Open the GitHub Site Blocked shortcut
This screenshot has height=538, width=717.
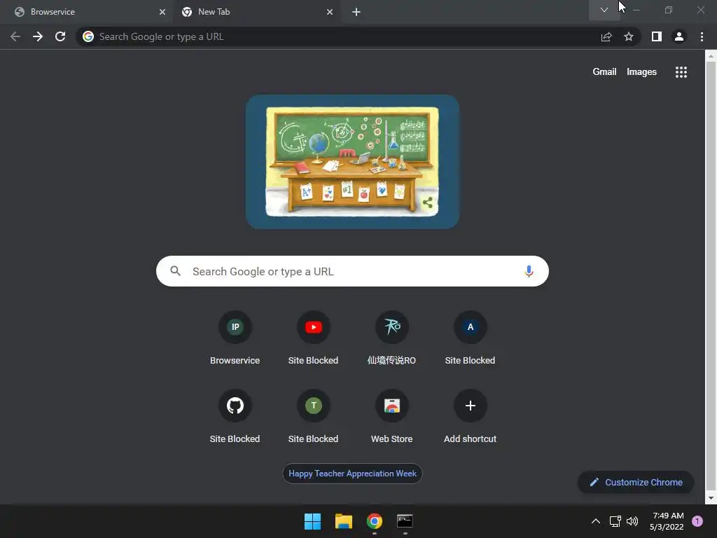(x=235, y=417)
